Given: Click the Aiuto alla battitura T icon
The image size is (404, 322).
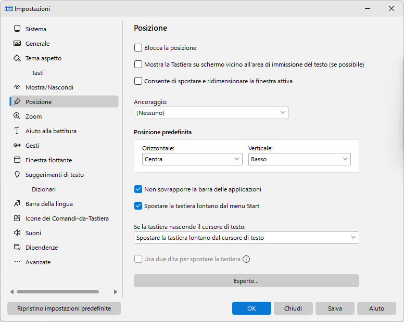Looking at the screenshot, I should [17, 131].
